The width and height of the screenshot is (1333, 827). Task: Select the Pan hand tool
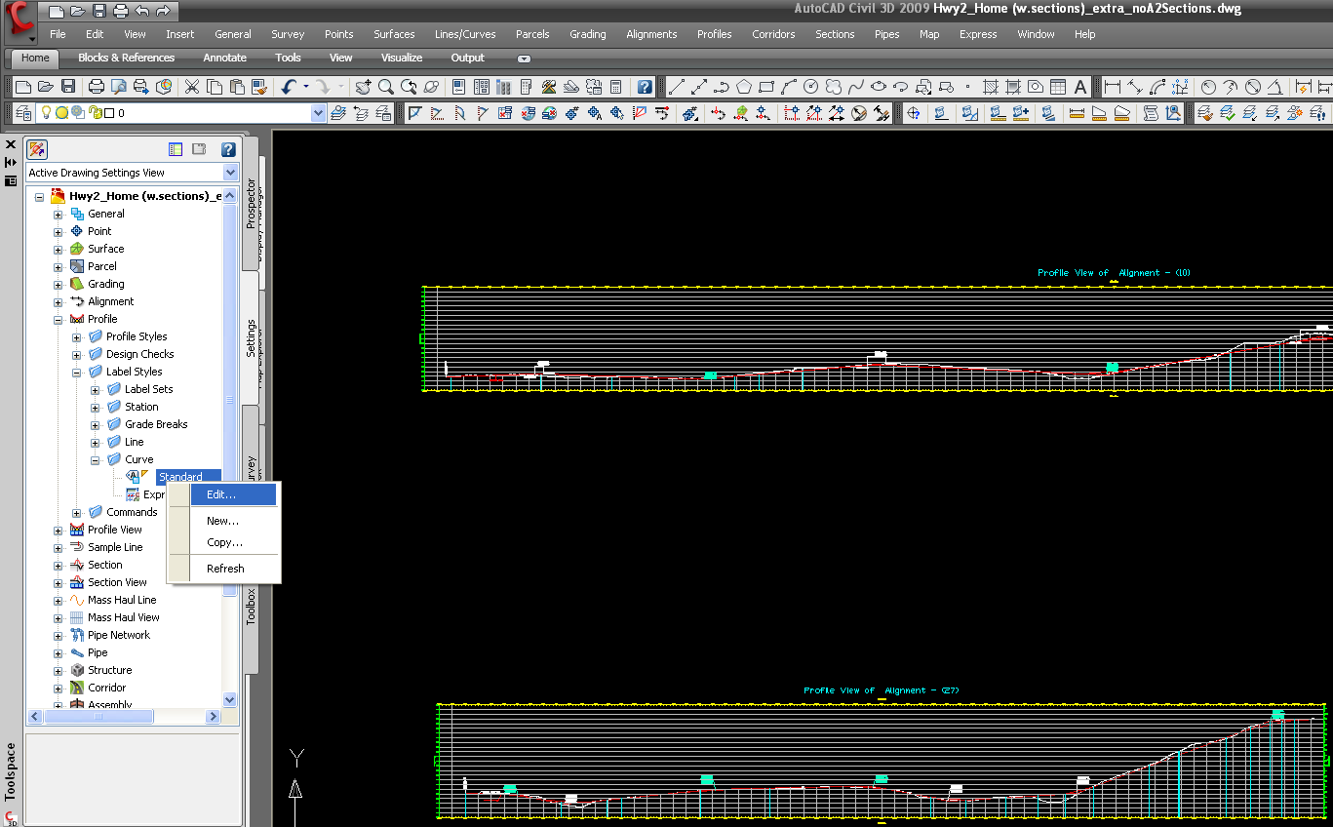tap(363, 87)
